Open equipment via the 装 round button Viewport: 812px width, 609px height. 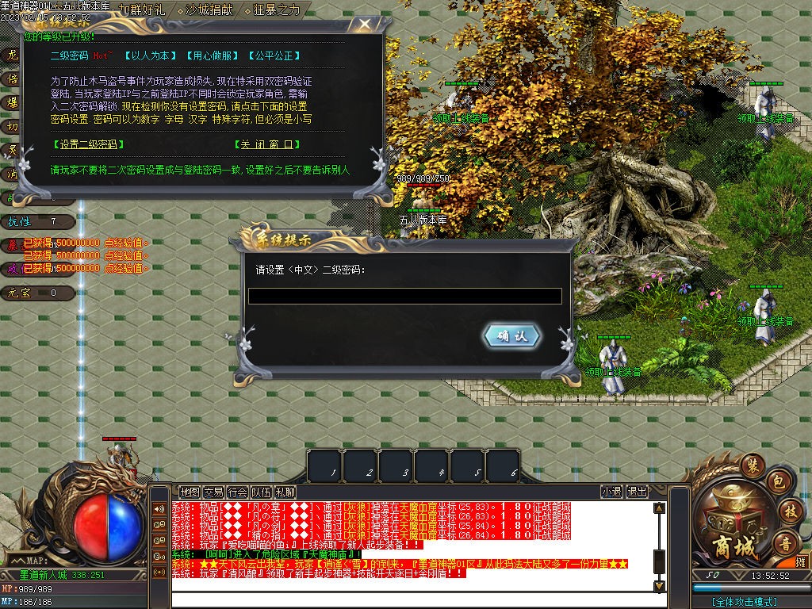[753, 465]
